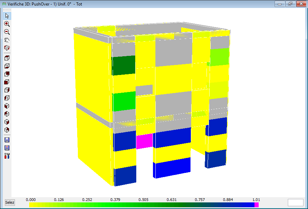Choose fourth isometric view hexagon cube icon
The width and height of the screenshot is (308, 209).
(7, 130)
